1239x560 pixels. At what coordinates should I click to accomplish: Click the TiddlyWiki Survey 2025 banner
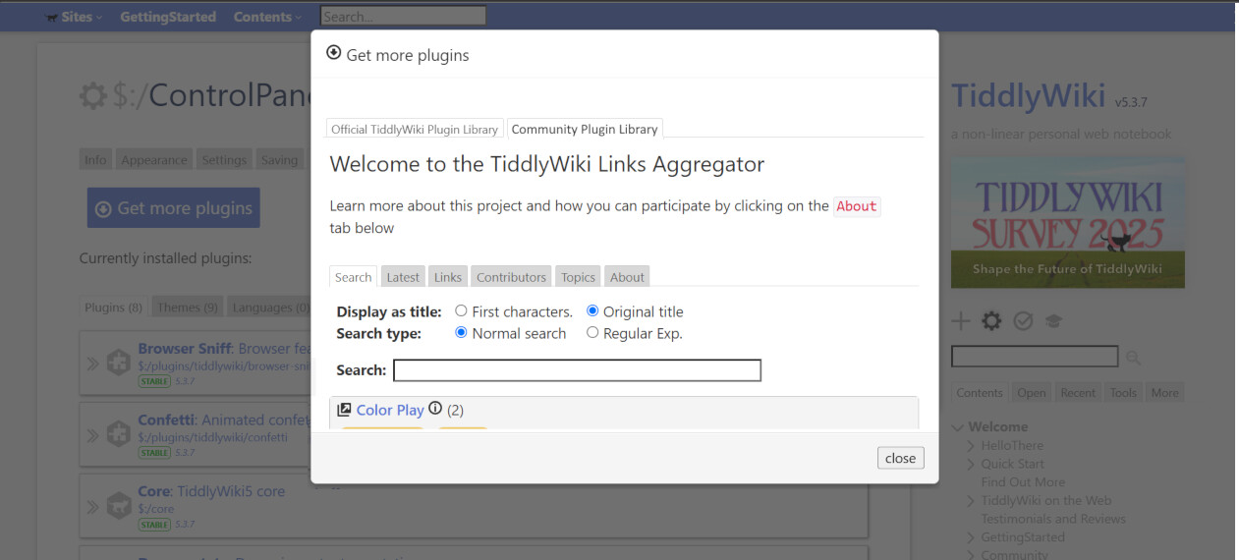click(x=1067, y=223)
